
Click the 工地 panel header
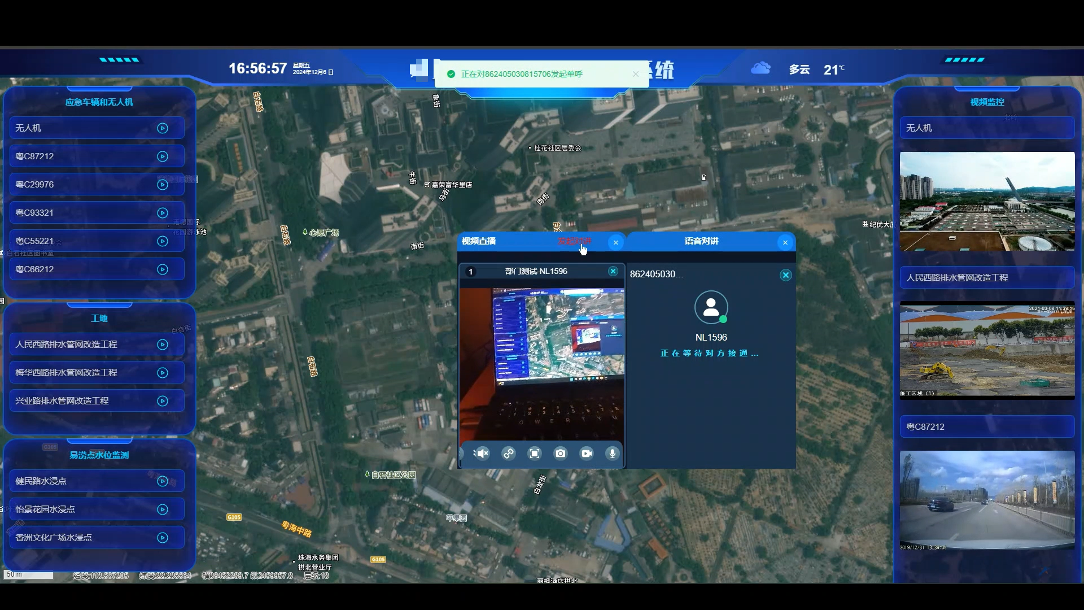pyautogui.click(x=99, y=319)
